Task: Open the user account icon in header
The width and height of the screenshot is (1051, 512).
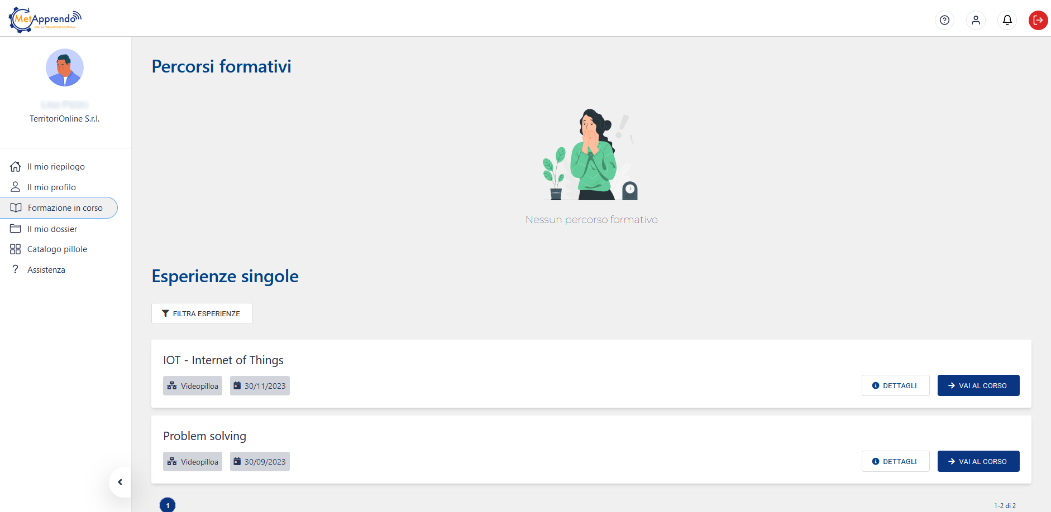Action: tap(976, 20)
